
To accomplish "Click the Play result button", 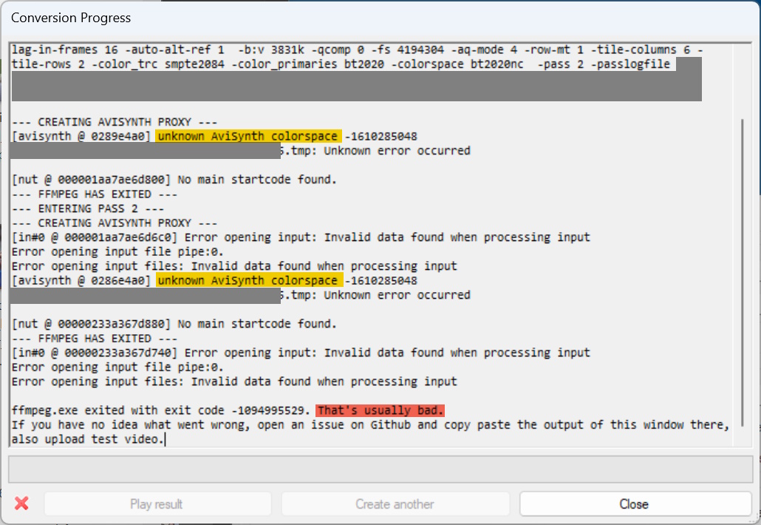I will tap(157, 504).
